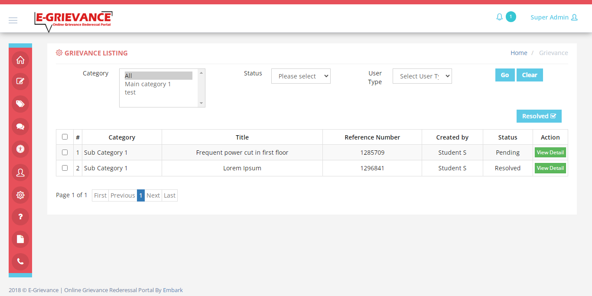This screenshot has width=592, height=296.
Task: Open the user profile sidebar icon
Action: tap(20, 172)
